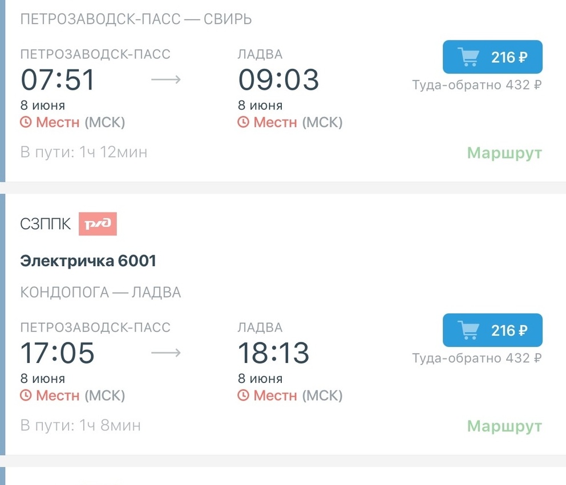Click the cart icon for the 17:05 train
566x485 pixels.
click(x=468, y=331)
